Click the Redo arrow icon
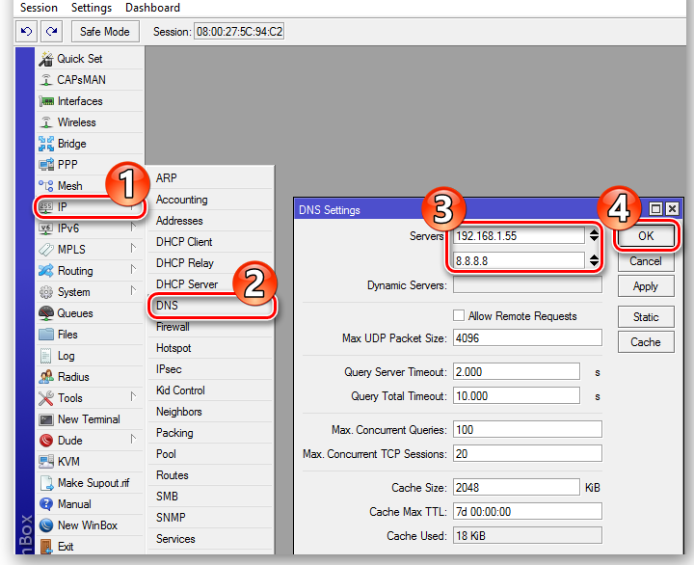The height and width of the screenshot is (565, 694). (51, 32)
